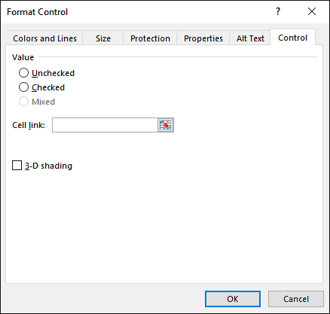Close the Format Control dialog with X

click(312, 11)
